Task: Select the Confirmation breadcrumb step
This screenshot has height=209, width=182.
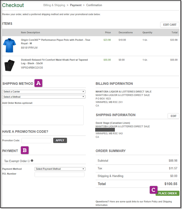Action: [94, 5]
